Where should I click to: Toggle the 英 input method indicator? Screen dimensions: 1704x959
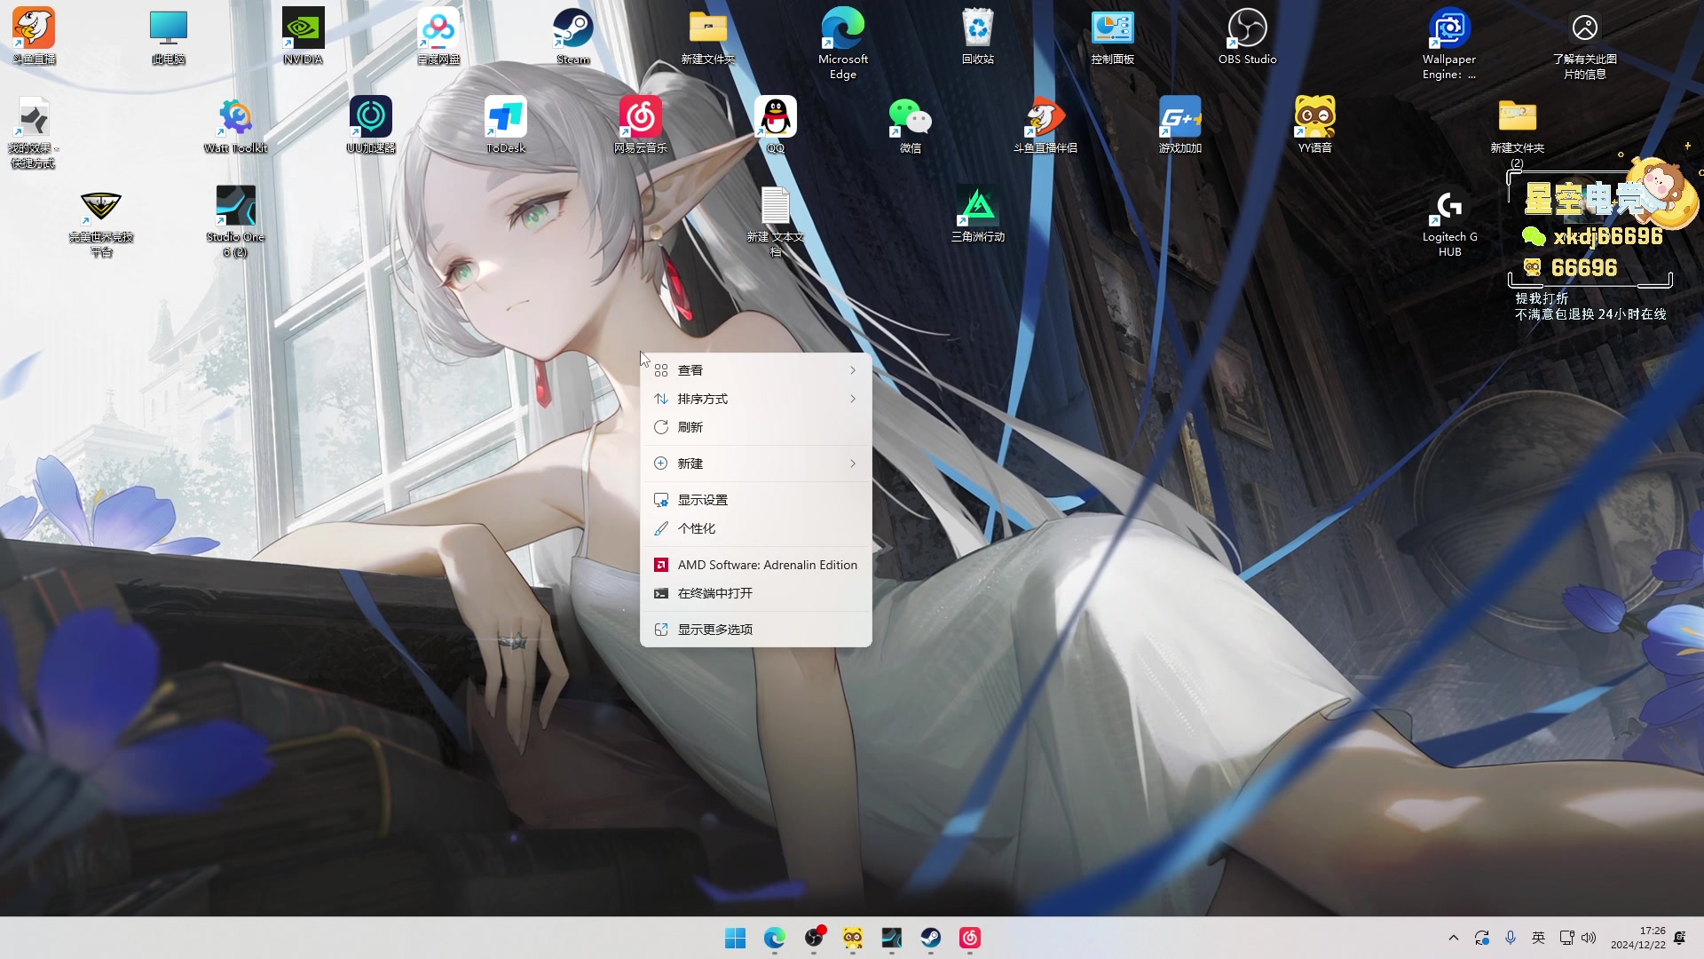(x=1539, y=938)
